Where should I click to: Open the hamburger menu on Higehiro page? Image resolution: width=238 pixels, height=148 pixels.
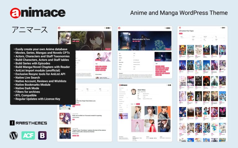[111, 28]
